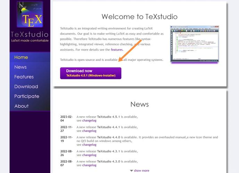The width and height of the screenshot is (239, 173).
Task: Open changelog link for TeXstudio 4.5.1
Action: [x=89, y=120]
